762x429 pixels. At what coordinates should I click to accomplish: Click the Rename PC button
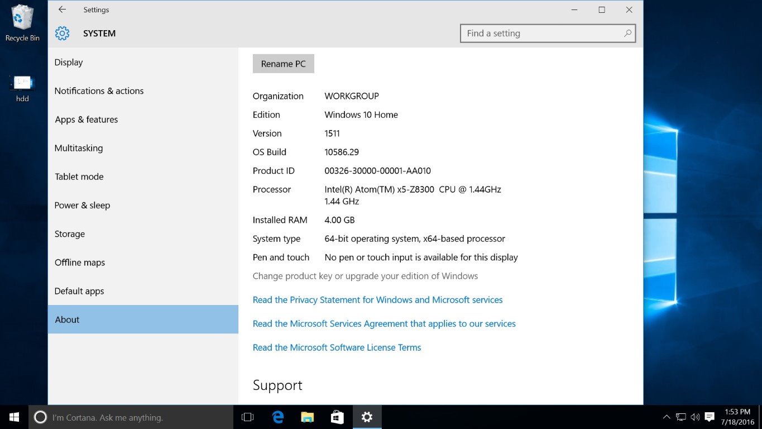pyautogui.click(x=284, y=64)
